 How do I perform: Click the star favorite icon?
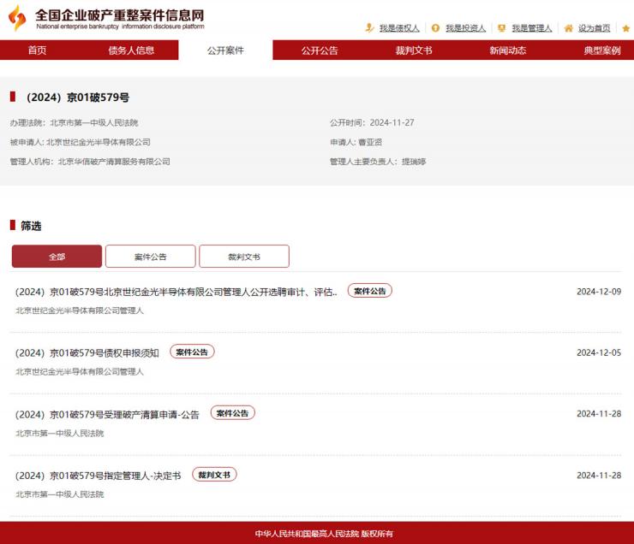coord(625,28)
